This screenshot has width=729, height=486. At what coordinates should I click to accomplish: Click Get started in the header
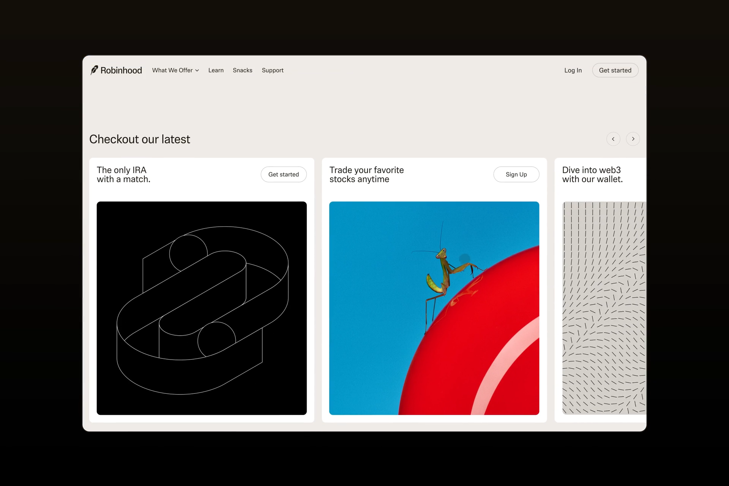[x=615, y=70]
